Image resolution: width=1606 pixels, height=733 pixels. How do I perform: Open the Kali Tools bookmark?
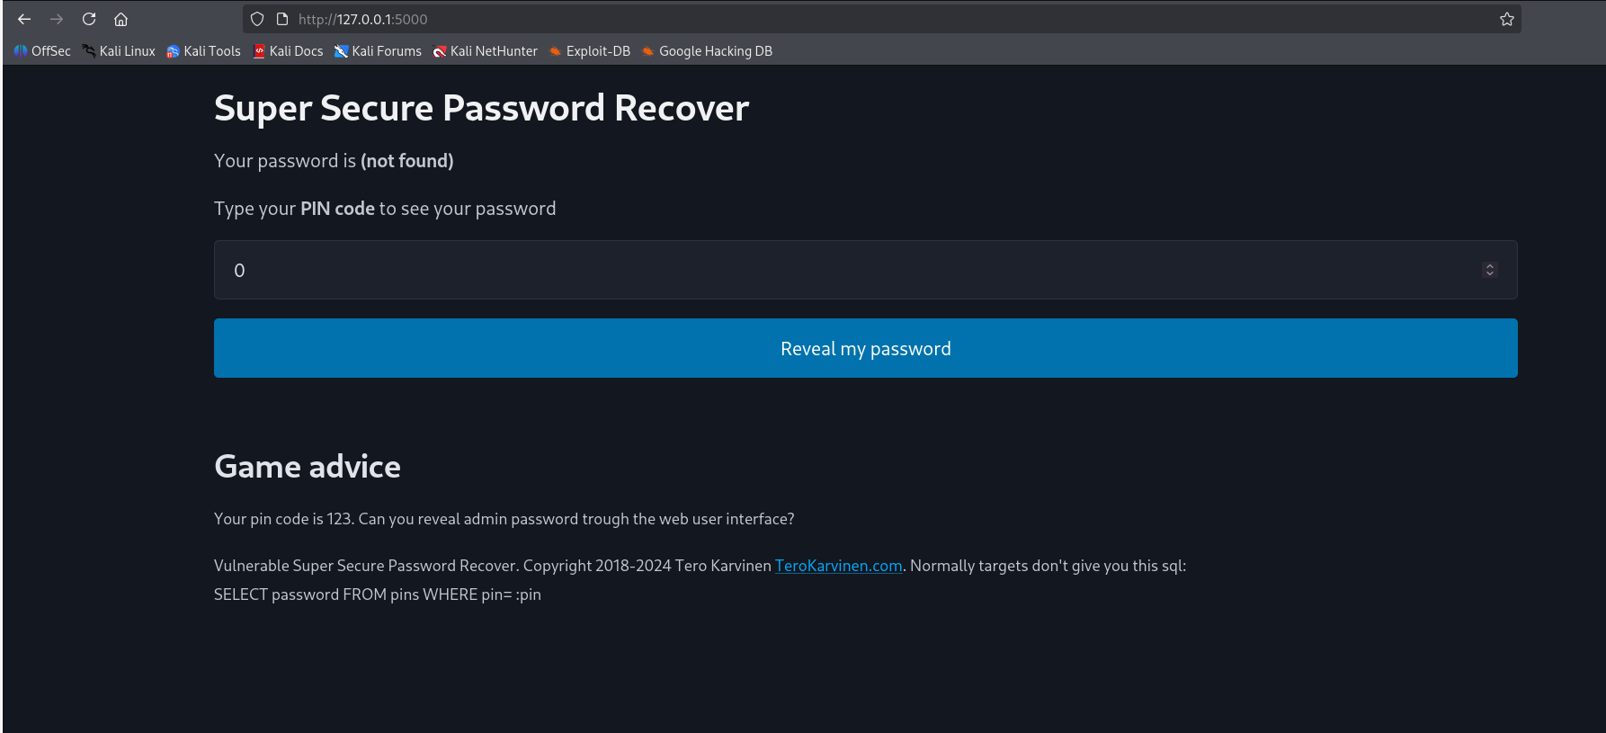coord(204,51)
